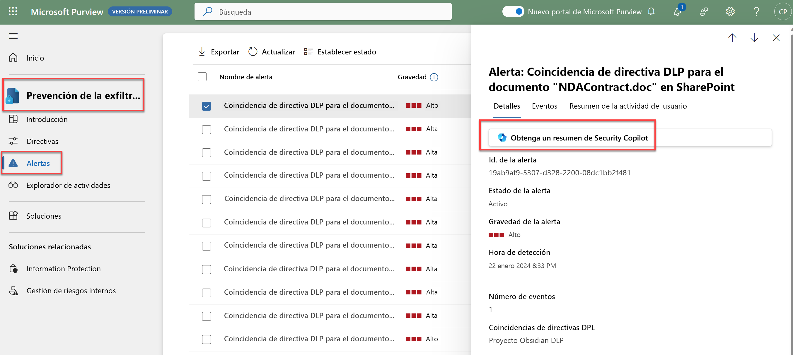
Task: Check the select-all alerts header checkbox
Action: (202, 77)
